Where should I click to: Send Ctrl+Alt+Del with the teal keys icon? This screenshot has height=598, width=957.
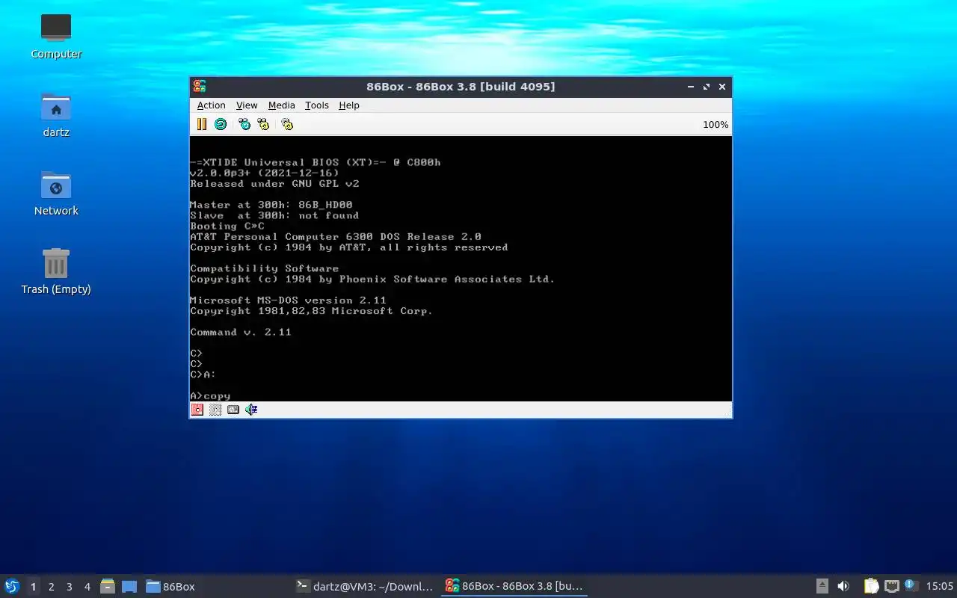(244, 124)
